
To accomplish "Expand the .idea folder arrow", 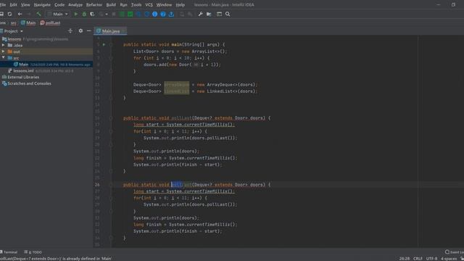I will (x=3, y=45).
